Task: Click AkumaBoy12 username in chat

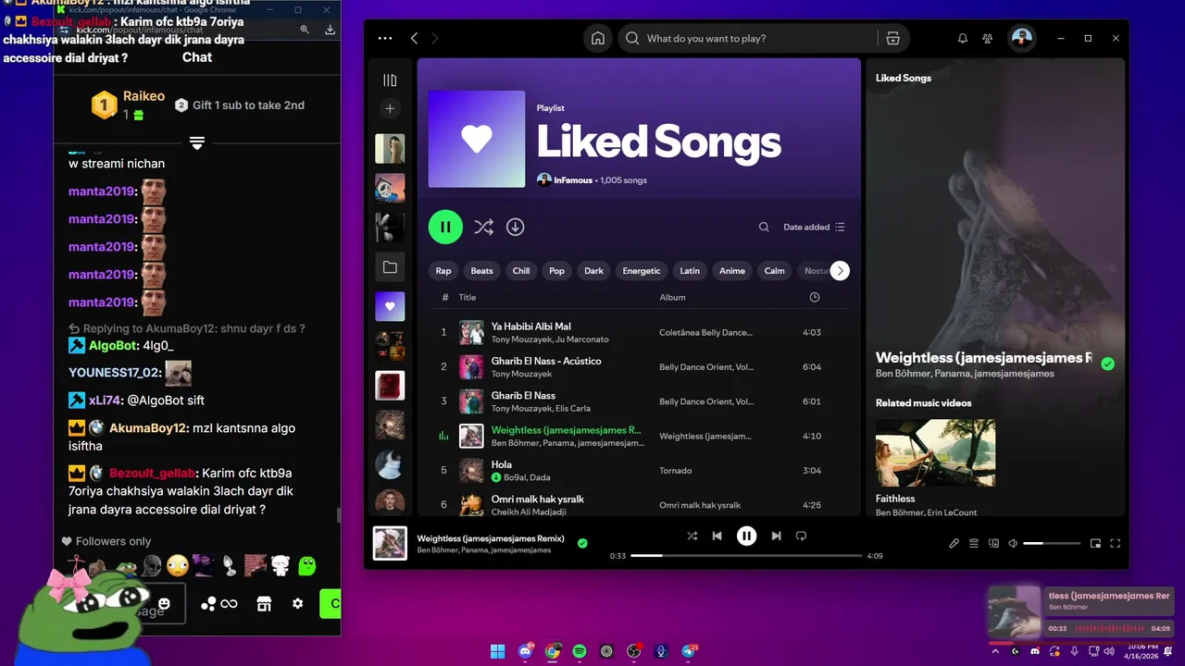Action: point(149,428)
